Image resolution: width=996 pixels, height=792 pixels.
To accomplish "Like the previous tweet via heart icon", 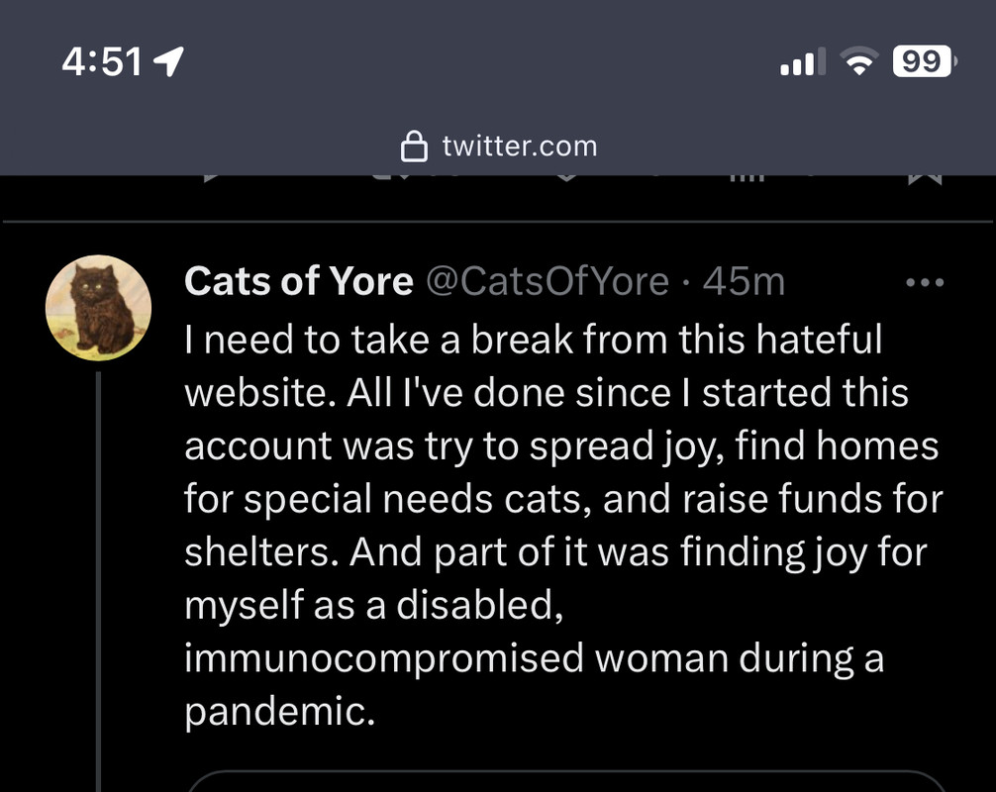I will point(566,178).
